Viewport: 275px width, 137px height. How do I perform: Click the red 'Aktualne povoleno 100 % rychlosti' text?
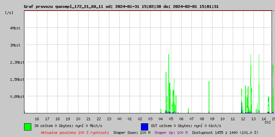pos(75,132)
